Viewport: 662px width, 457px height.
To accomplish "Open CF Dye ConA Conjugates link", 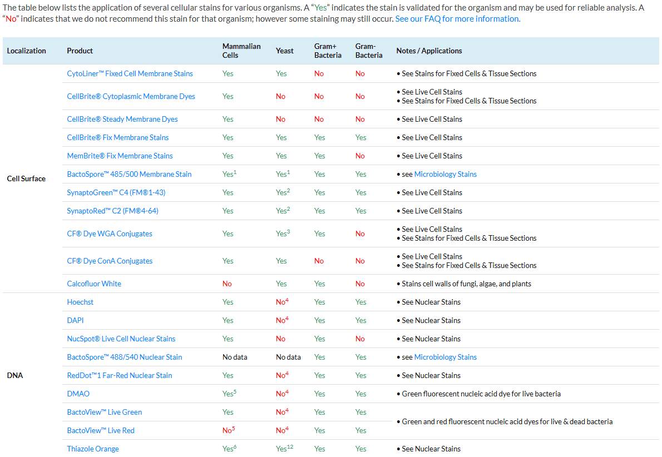I will click(x=110, y=261).
